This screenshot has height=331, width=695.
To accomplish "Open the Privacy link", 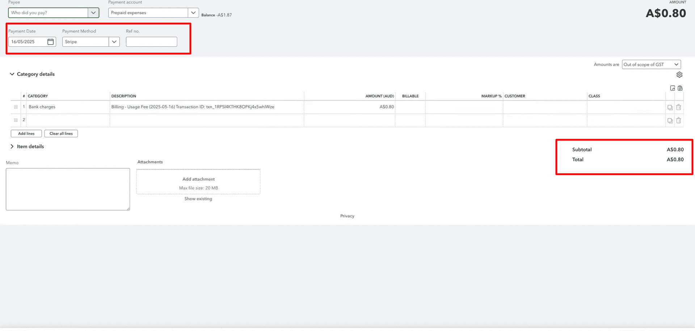I will tap(347, 216).
